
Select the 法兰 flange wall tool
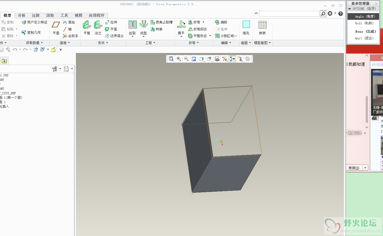pyautogui.click(x=98, y=28)
